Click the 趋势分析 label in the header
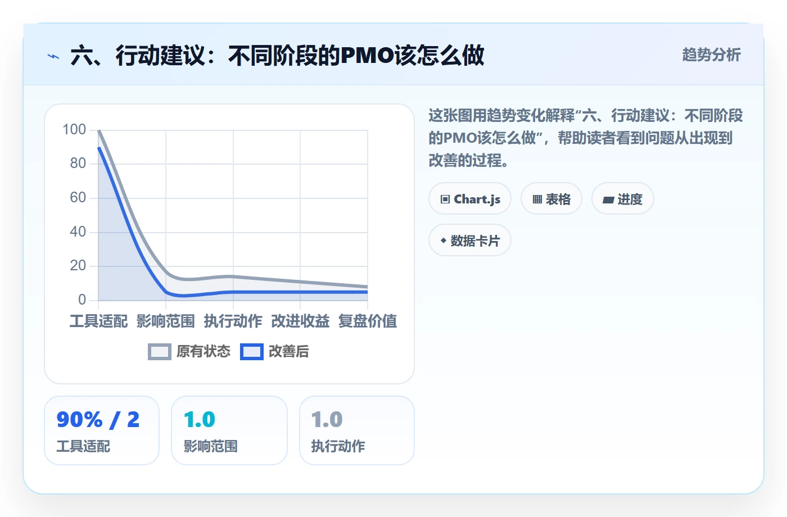Image resolution: width=787 pixels, height=517 pixels. pyautogui.click(x=712, y=55)
